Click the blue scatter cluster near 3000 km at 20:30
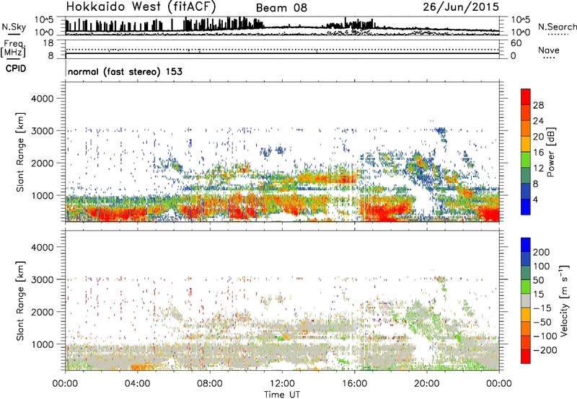The image size is (577, 399). tap(440, 131)
